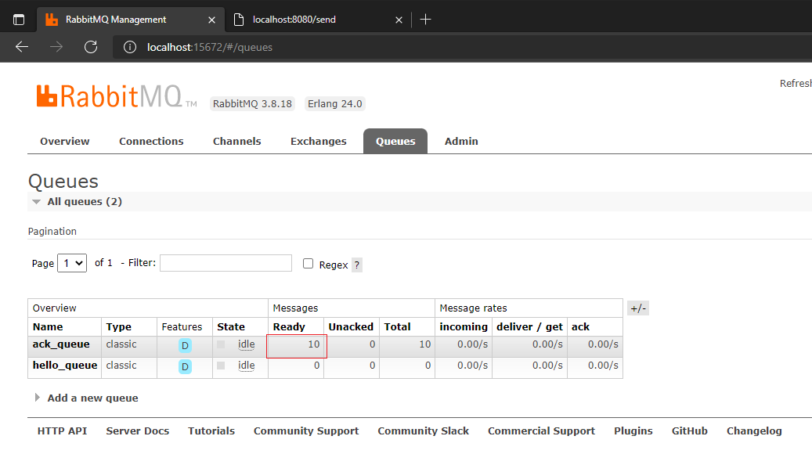Sort by the incoming rate column
The image size is (812, 454).
(464, 327)
